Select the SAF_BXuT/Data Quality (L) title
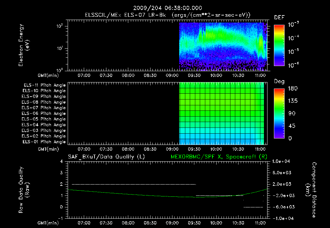 point(106,157)
